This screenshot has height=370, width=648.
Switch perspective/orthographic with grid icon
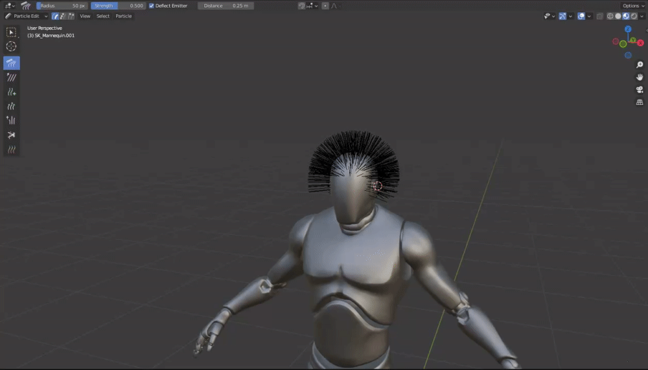click(640, 102)
